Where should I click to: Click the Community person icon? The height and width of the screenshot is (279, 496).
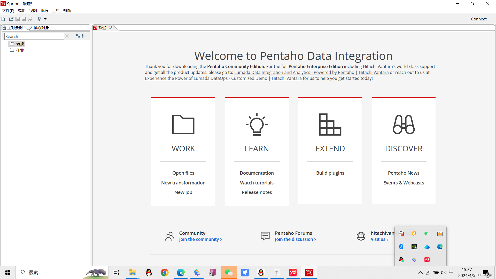click(169, 236)
